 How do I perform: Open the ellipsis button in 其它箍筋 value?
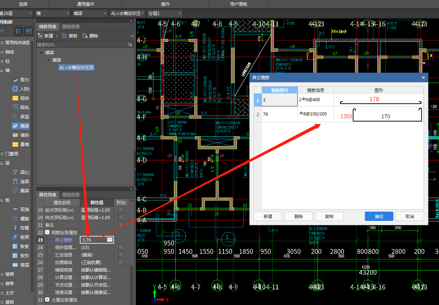click(x=110, y=240)
